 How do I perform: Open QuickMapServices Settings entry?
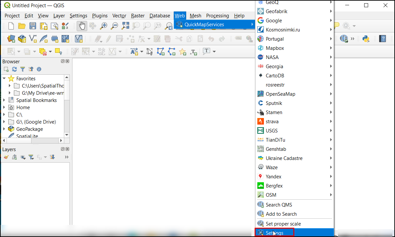point(295,233)
